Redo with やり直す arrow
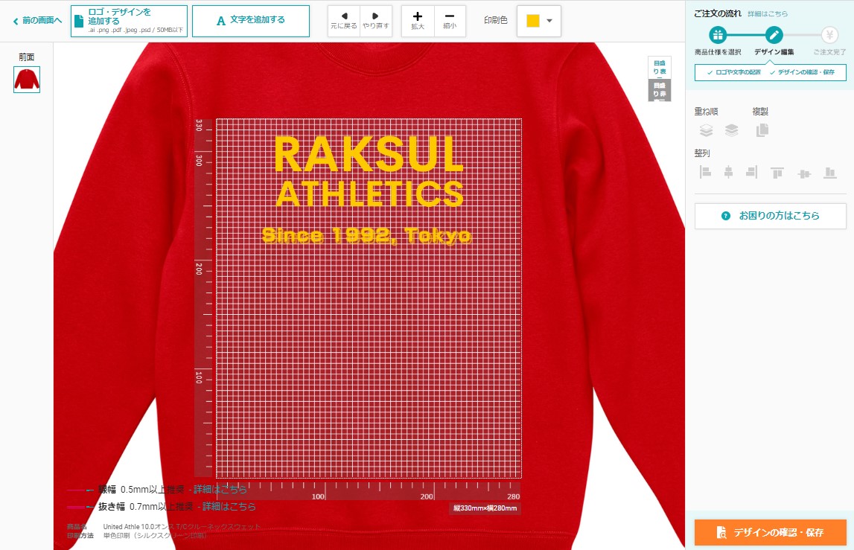This screenshot has height=550, width=854. [x=375, y=22]
